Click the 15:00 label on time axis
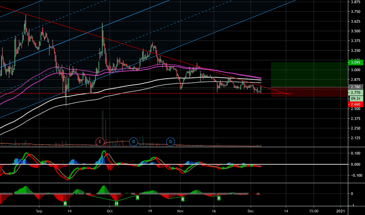Image resolution: width=365 pixels, height=215 pixels. pos(314,211)
